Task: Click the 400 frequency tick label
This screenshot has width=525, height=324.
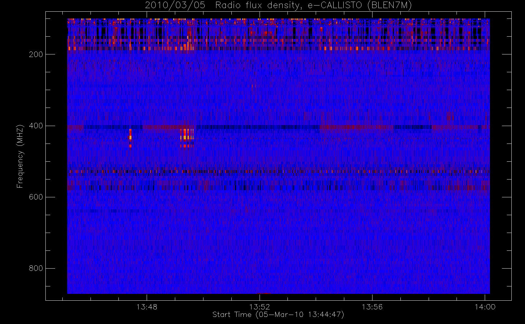Action: 36,126
